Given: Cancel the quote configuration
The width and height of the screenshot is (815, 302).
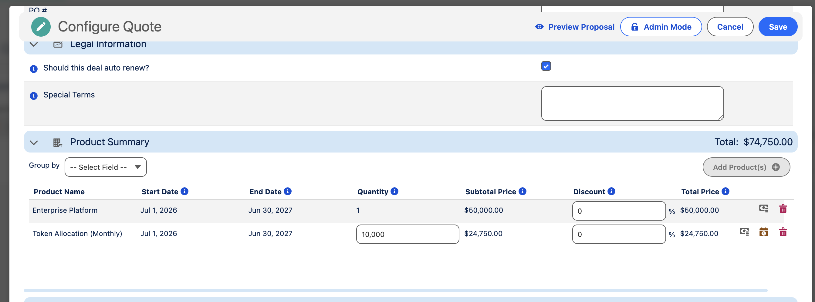Looking at the screenshot, I should 730,27.
